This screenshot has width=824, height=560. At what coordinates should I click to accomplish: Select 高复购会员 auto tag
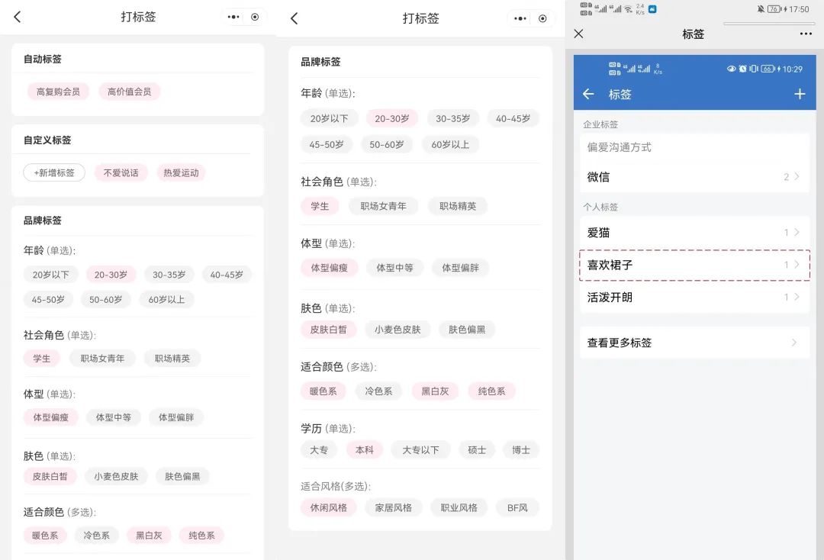click(58, 92)
